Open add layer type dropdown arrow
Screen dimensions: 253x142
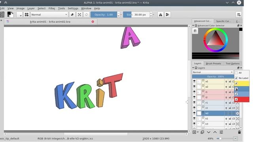[x=198, y=132]
